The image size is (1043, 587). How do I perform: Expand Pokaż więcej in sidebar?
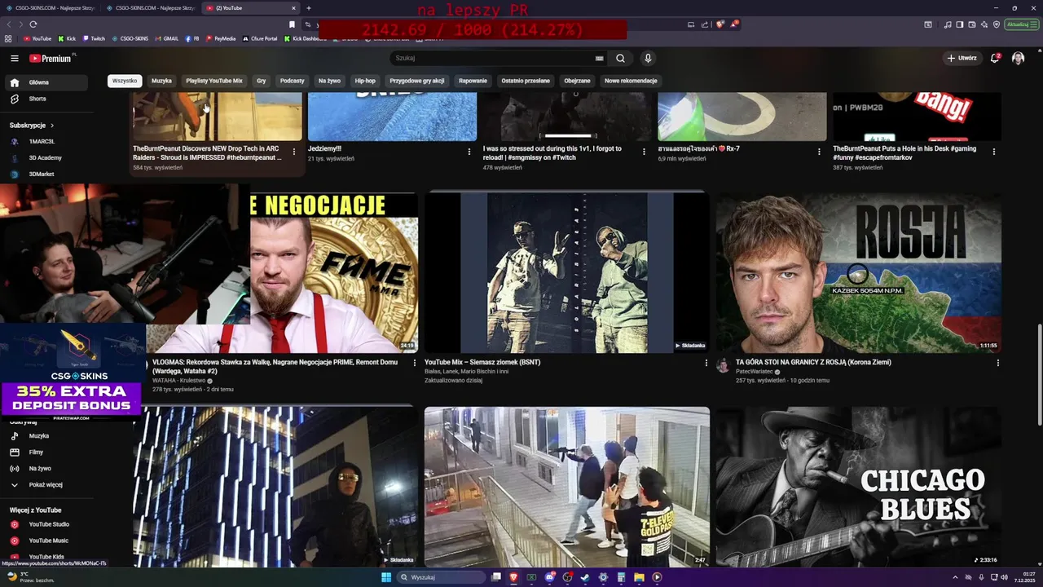[x=46, y=485]
